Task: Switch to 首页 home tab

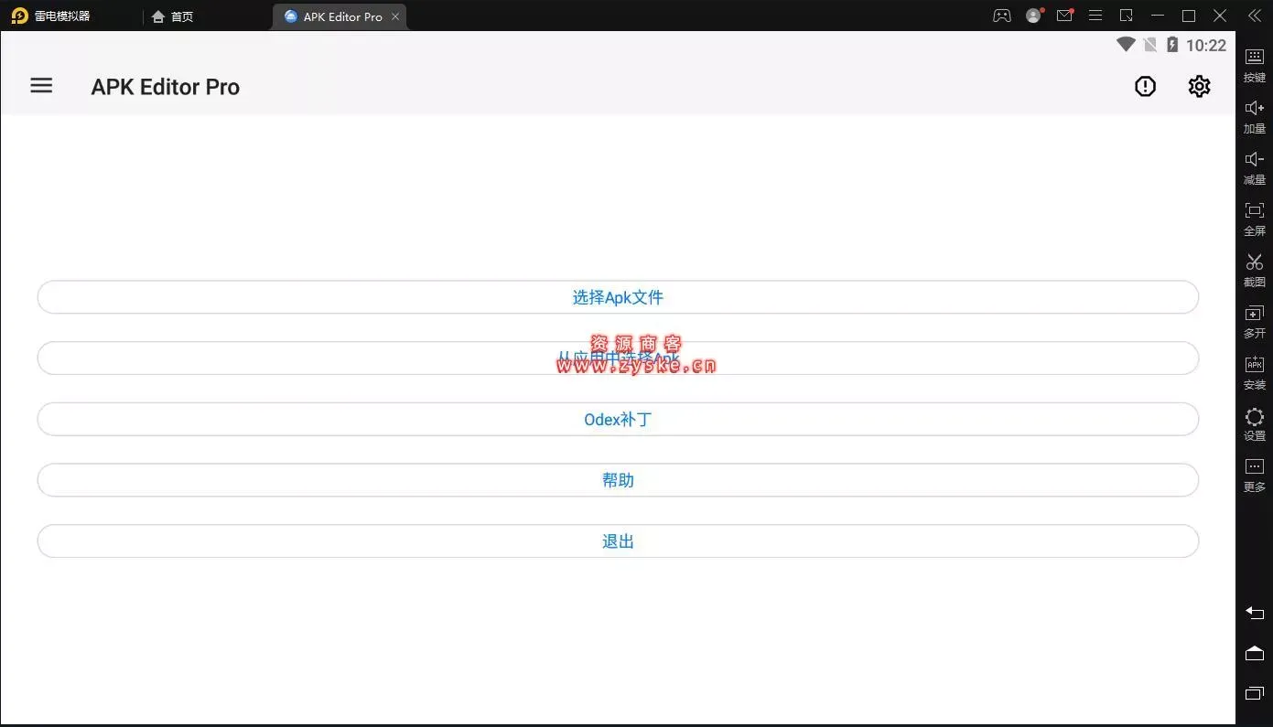Action: pyautogui.click(x=173, y=16)
